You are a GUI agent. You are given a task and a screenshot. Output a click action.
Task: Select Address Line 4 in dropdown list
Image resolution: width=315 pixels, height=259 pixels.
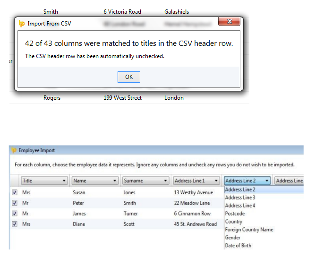point(264,206)
